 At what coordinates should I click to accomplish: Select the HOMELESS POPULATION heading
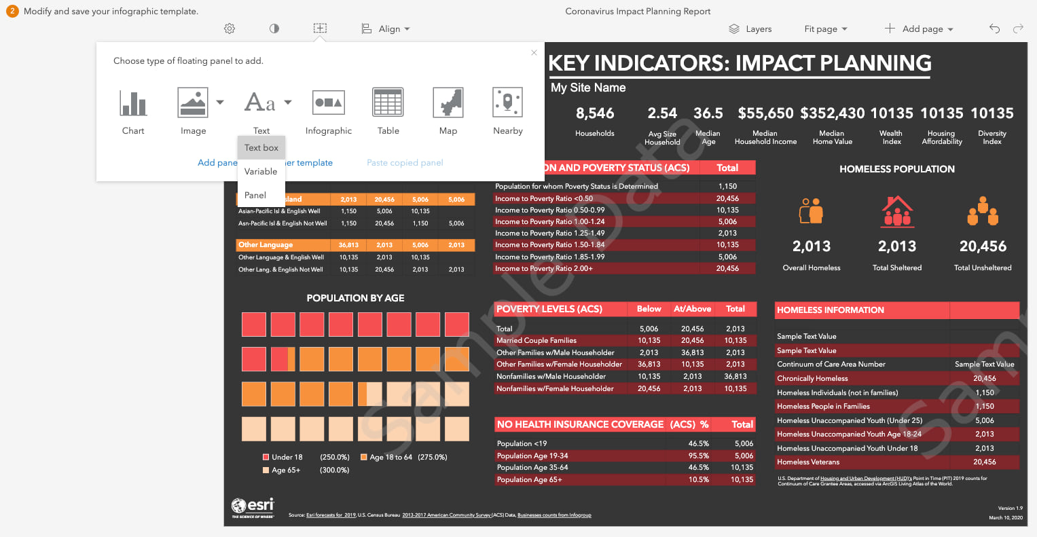tap(897, 169)
